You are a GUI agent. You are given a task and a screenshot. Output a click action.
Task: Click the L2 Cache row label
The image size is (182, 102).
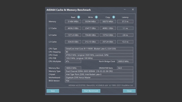(x=53, y=35)
